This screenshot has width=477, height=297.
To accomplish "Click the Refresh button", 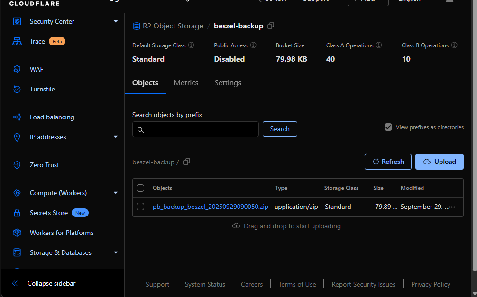I will 388,162.
